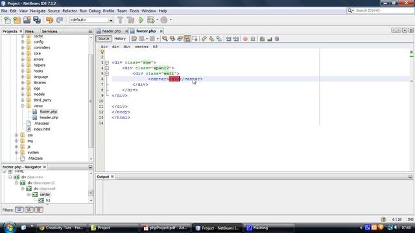Switch to the History view button
Image resolution: width=415 pixels, height=233 pixels.
click(120, 39)
